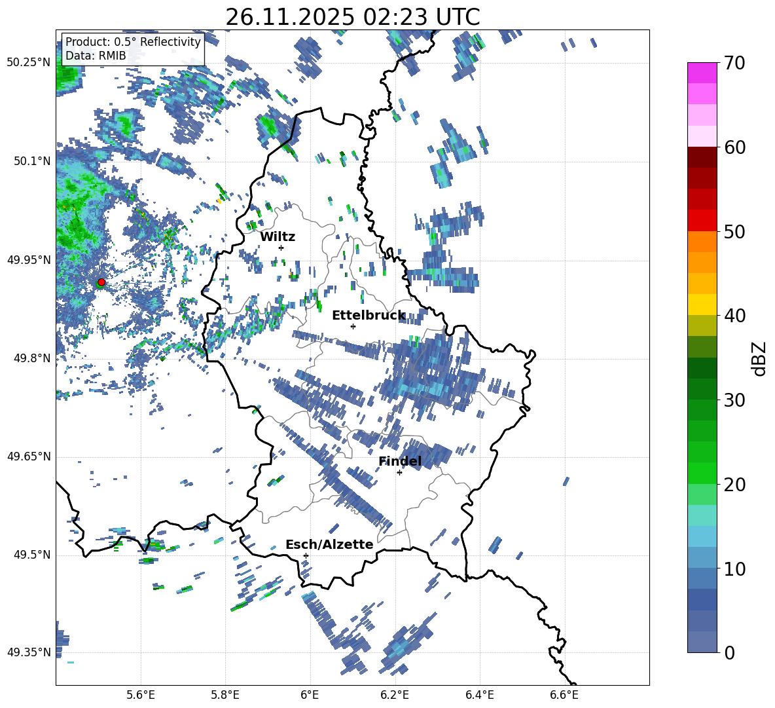Image resolution: width=775 pixels, height=708 pixels.
Task: Click the dBZ colorbar axis label
Action: pos(759,358)
